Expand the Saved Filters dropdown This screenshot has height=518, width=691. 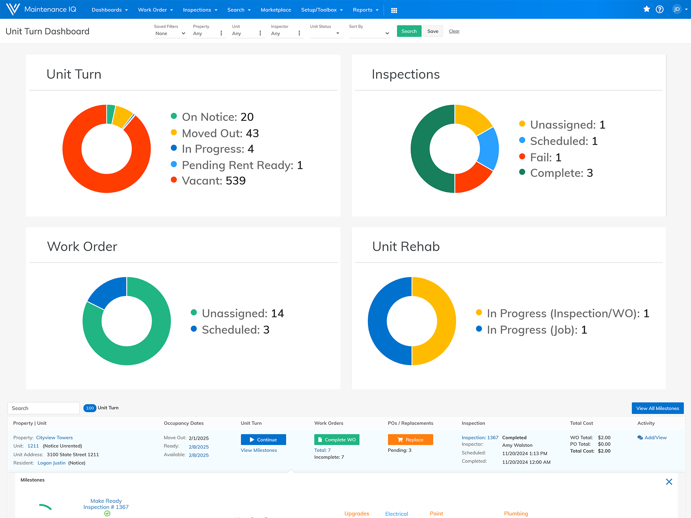click(x=170, y=33)
